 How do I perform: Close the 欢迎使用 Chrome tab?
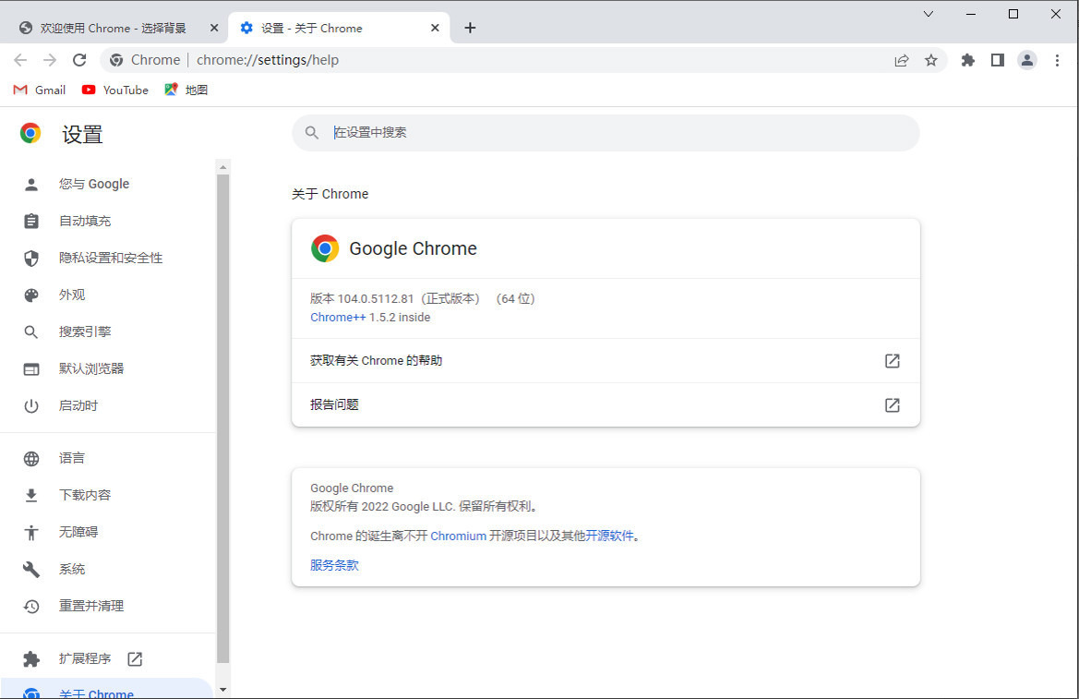pos(214,29)
